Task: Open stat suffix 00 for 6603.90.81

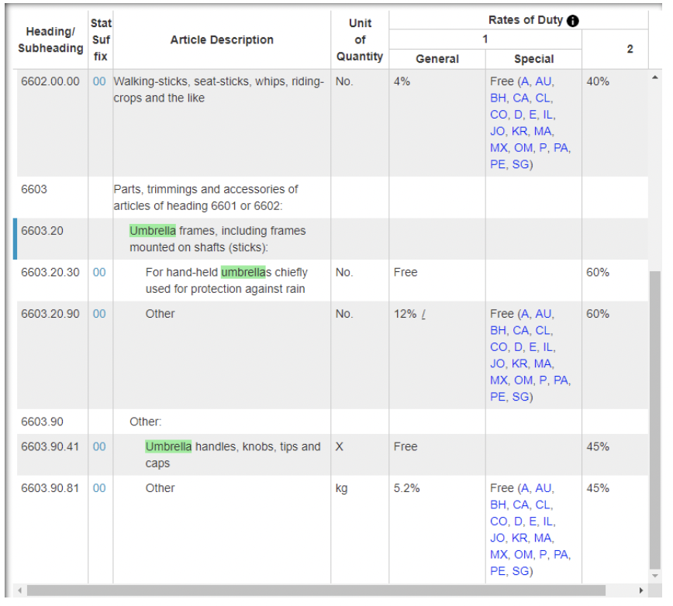Action: (99, 488)
